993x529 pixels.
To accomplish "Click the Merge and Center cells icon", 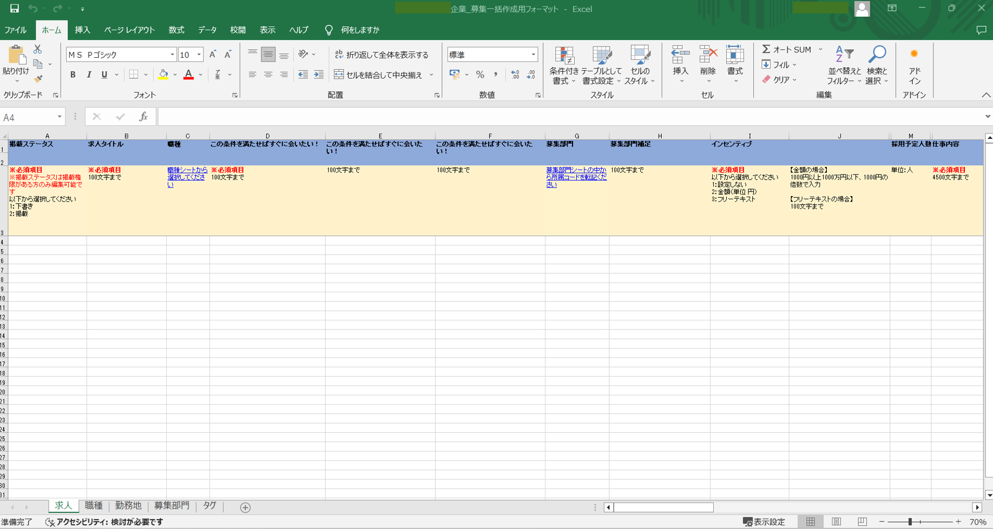I will (339, 75).
